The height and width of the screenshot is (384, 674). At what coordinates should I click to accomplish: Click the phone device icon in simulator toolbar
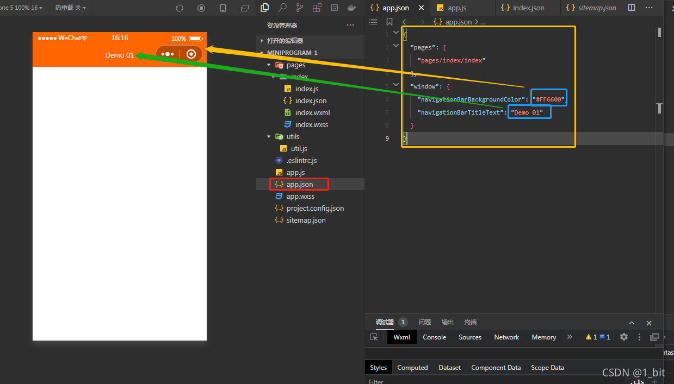pos(223,8)
